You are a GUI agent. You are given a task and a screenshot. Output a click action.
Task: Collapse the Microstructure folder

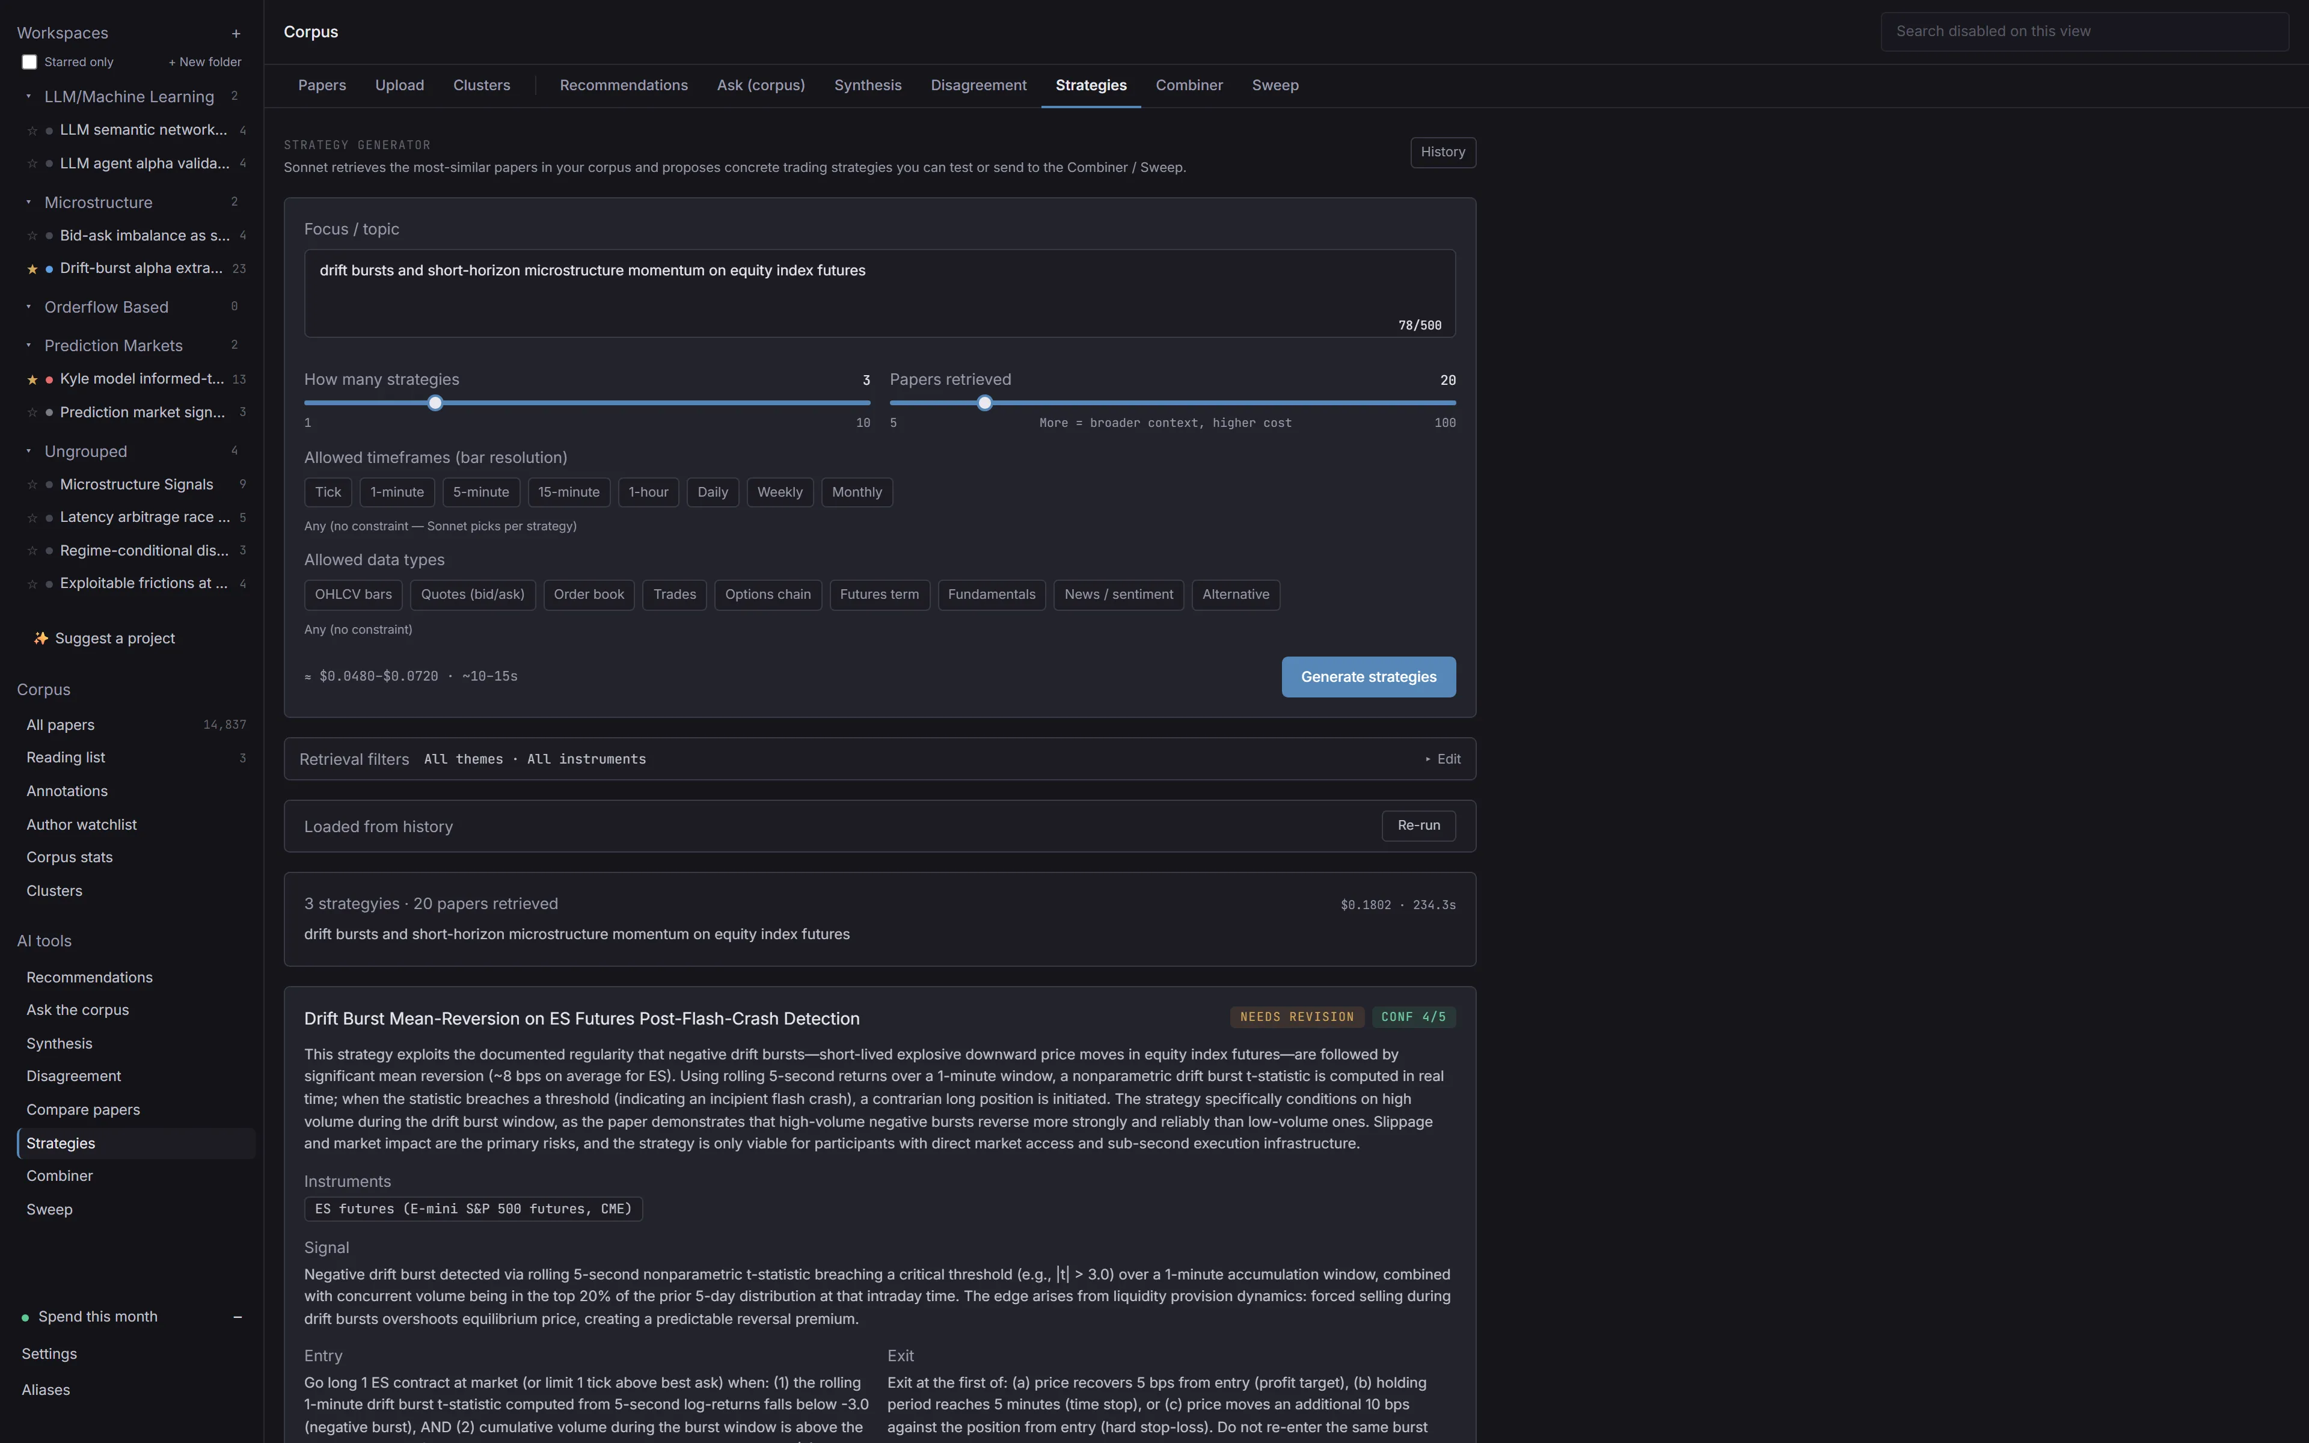pyautogui.click(x=29, y=203)
